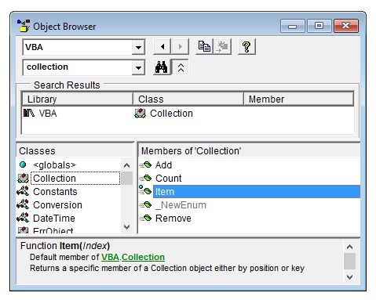The width and height of the screenshot is (376, 300).
Task: Click the globals circle icon
Action: tap(23, 164)
